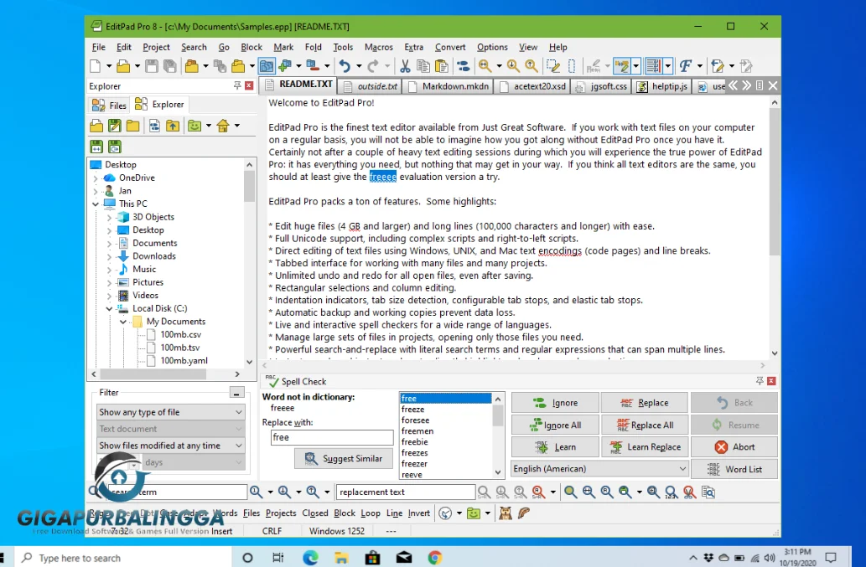
Task: Click the green edit-file icon in Explorer
Action: [114, 126]
